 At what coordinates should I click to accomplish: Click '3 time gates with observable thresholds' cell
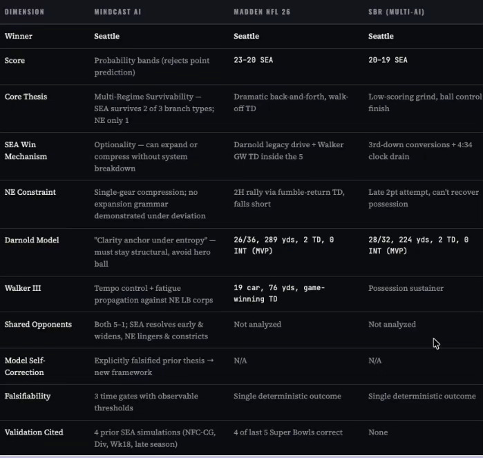[x=146, y=402]
